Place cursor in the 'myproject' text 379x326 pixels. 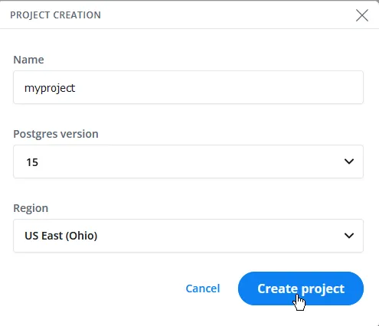(x=50, y=88)
